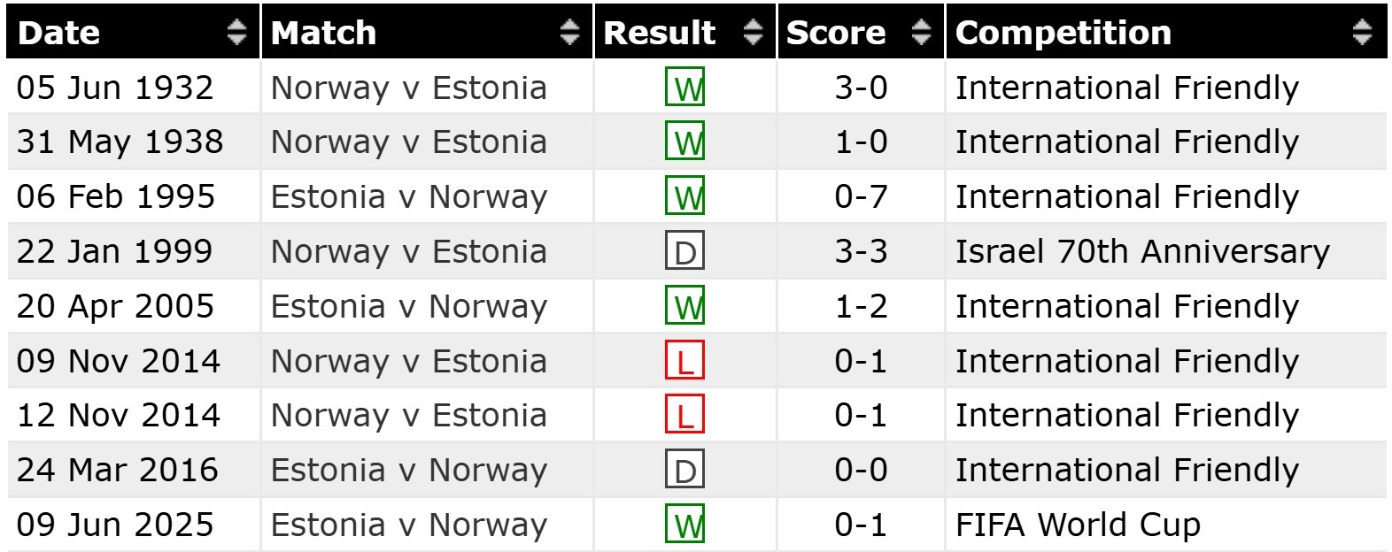
Task: Click the sort arrows beside Competition
Action: pos(1361,33)
